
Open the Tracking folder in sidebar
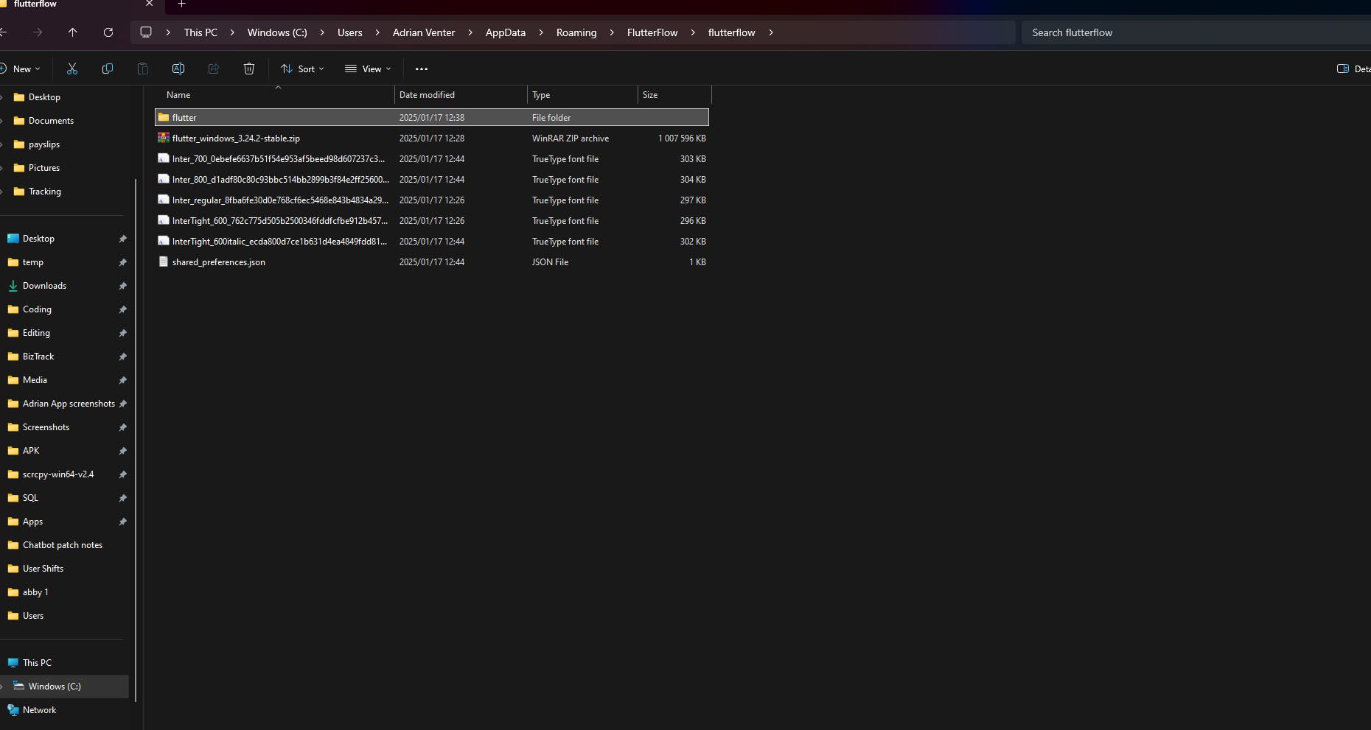(45, 192)
